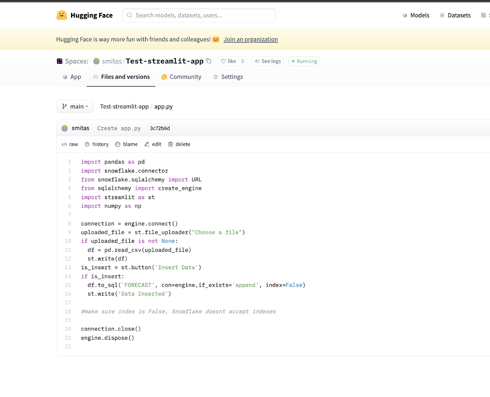Viewport: 490px width, 397px height.
Task: Click the Models cube icon
Action: 405,15
